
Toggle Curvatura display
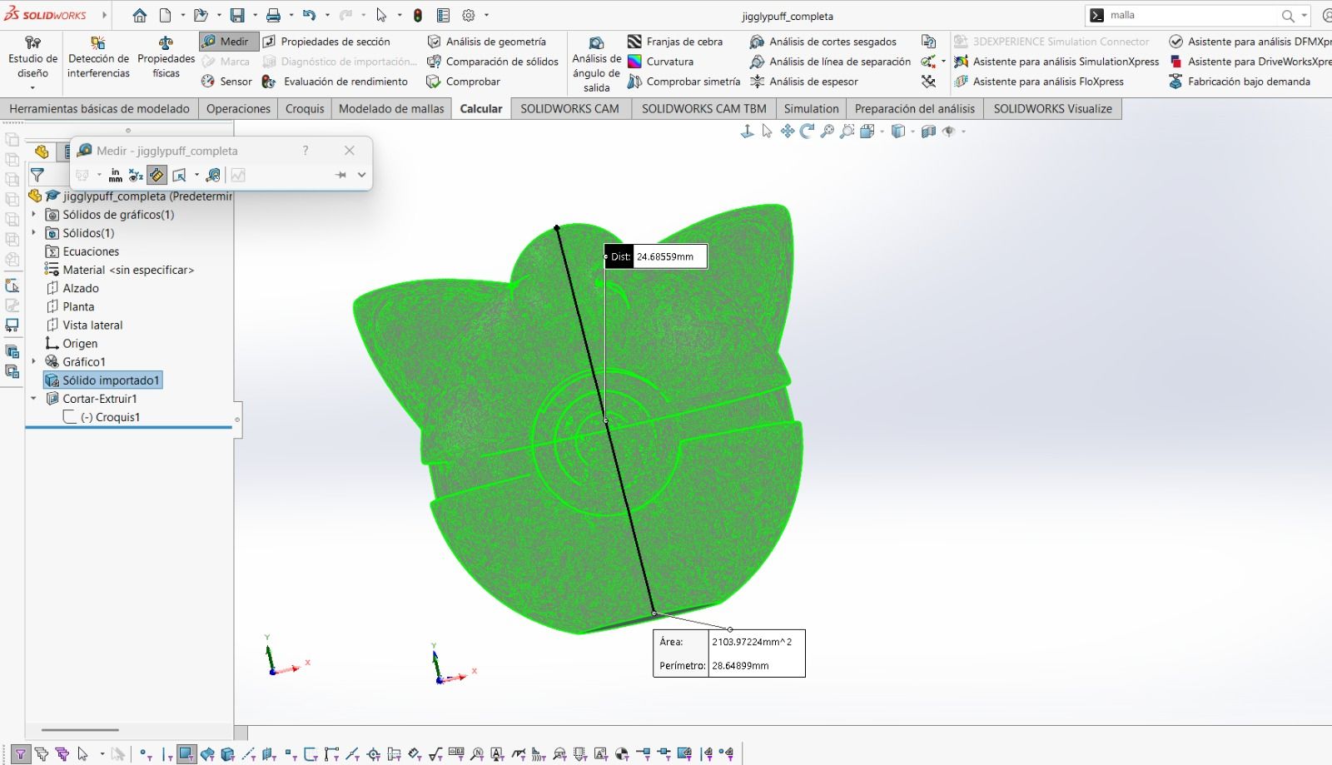(661, 62)
